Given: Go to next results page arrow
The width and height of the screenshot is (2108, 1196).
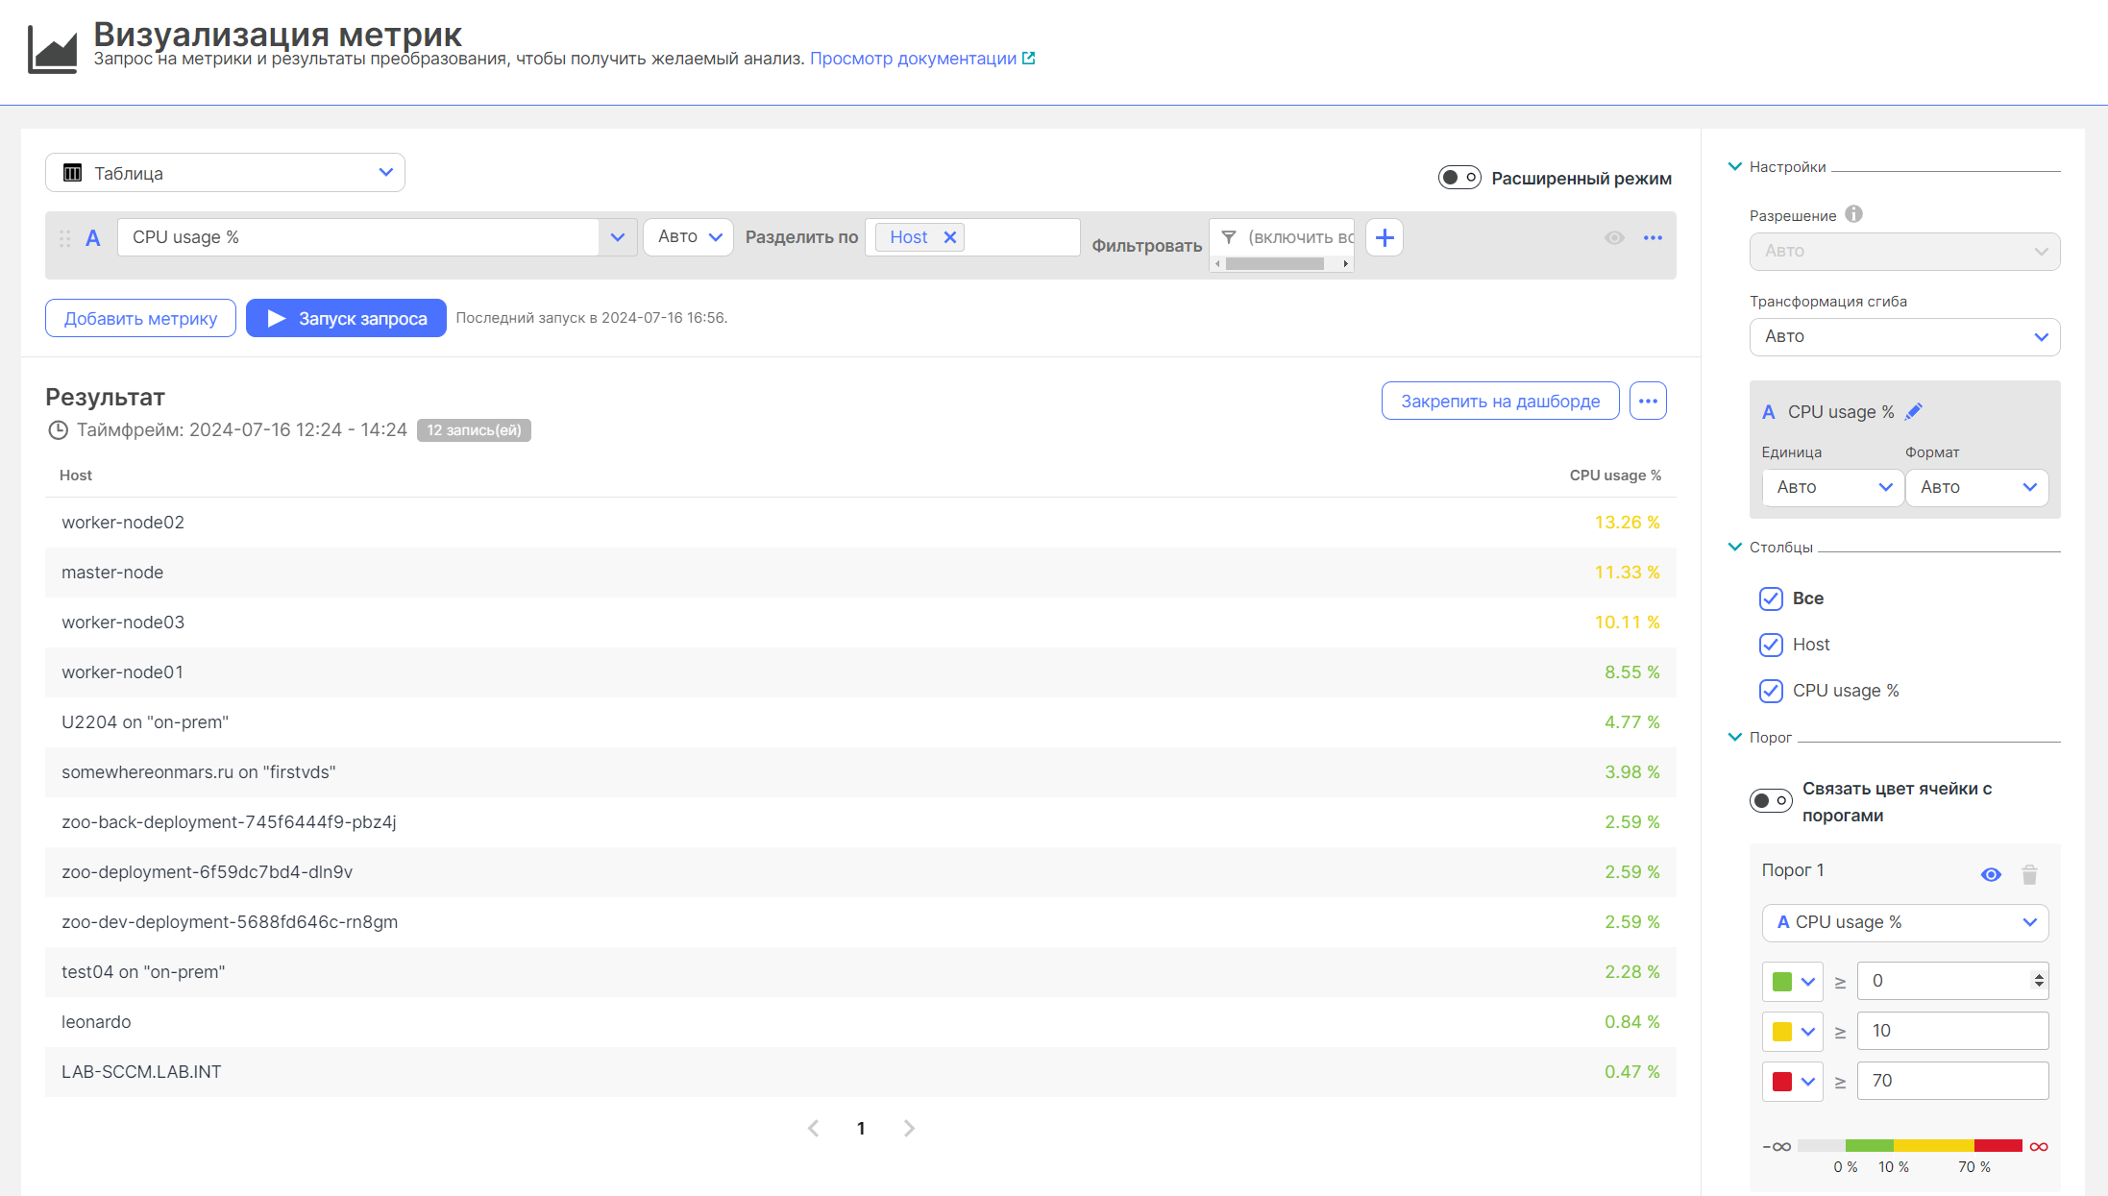Looking at the screenshot, I should pos(909,1129).
